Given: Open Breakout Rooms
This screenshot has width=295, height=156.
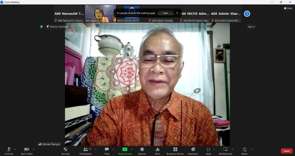Looking at the screenshot, I should (x=175, y=151).
